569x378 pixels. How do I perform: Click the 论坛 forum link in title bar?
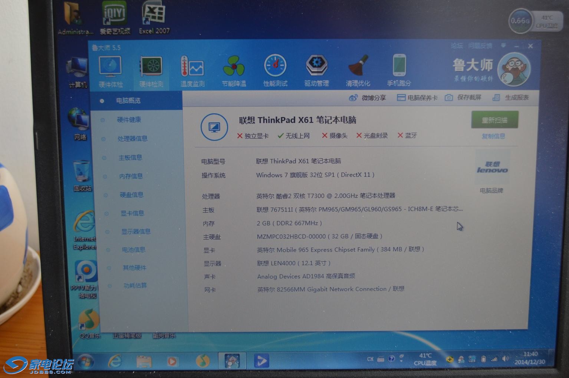point(457,46)
